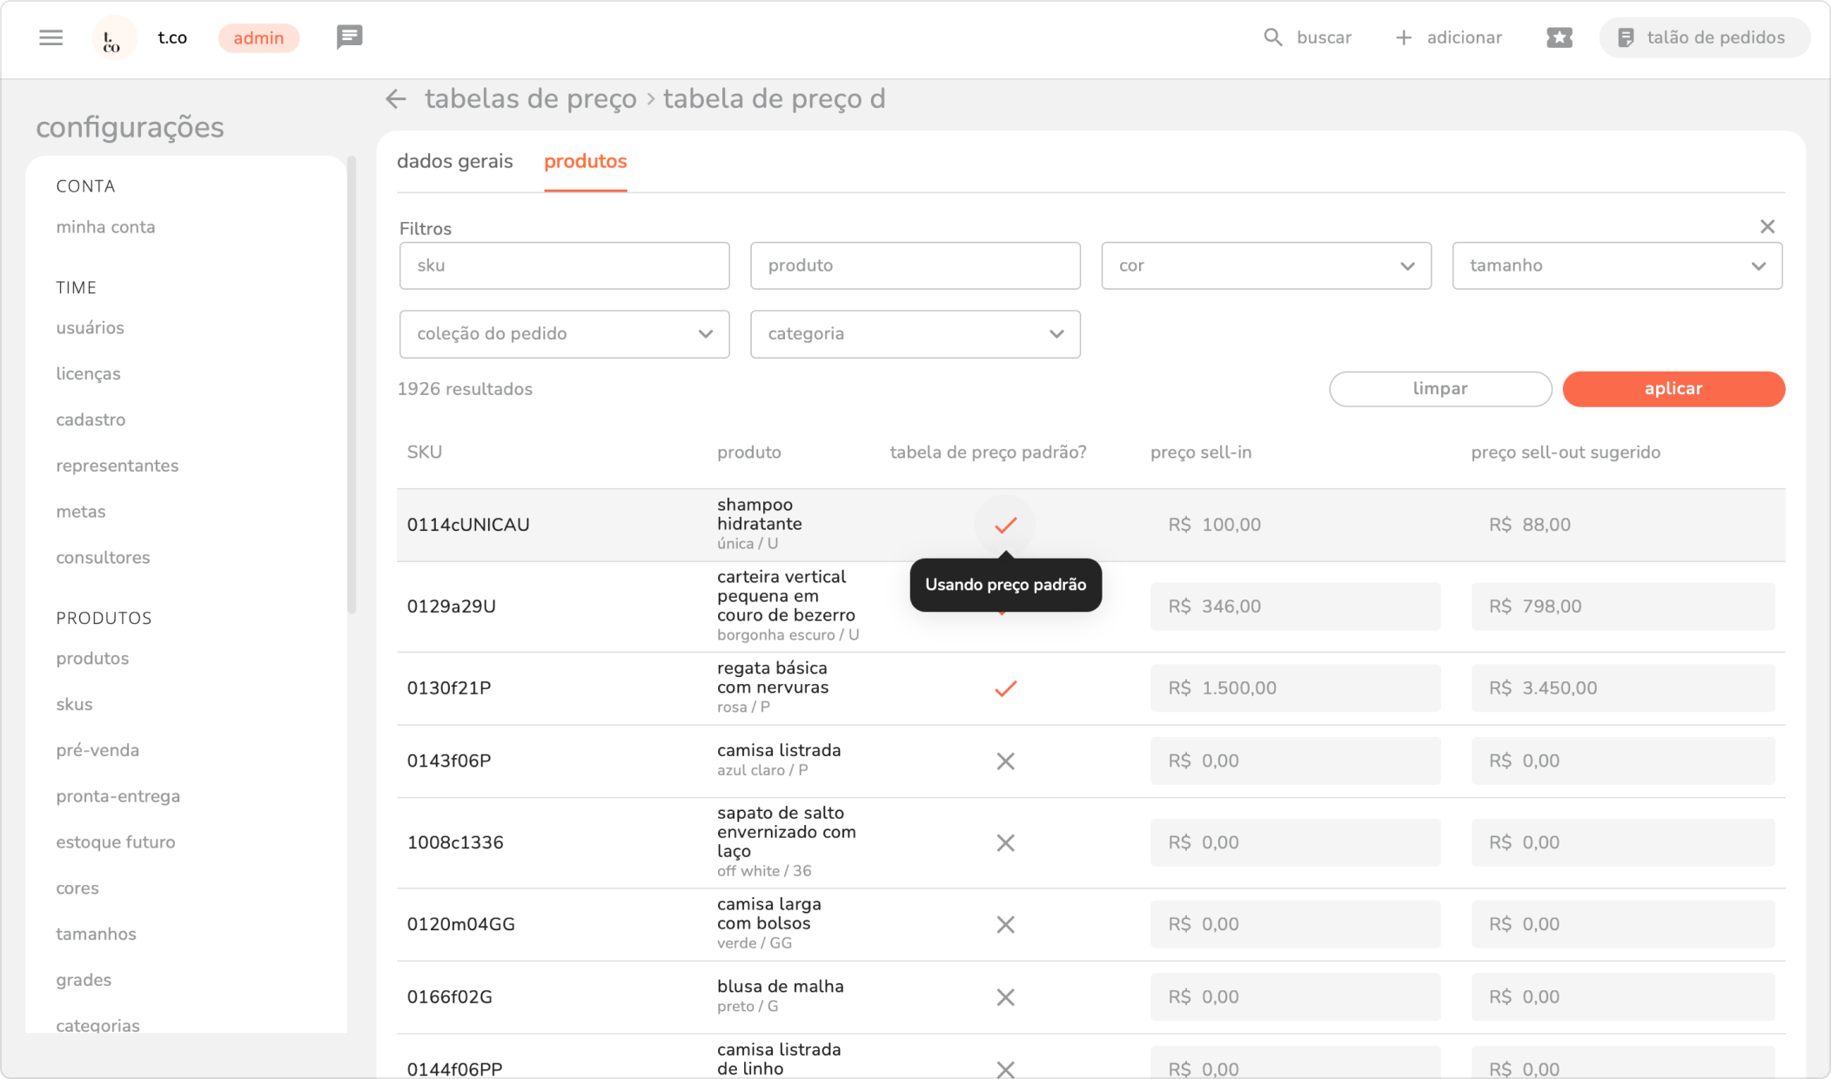Click the buscar search magnifier icon

click(1272, 37)
